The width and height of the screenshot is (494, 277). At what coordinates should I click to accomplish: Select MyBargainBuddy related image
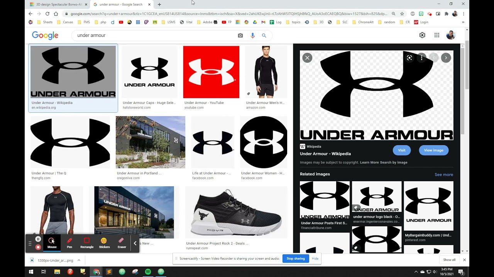428,206
